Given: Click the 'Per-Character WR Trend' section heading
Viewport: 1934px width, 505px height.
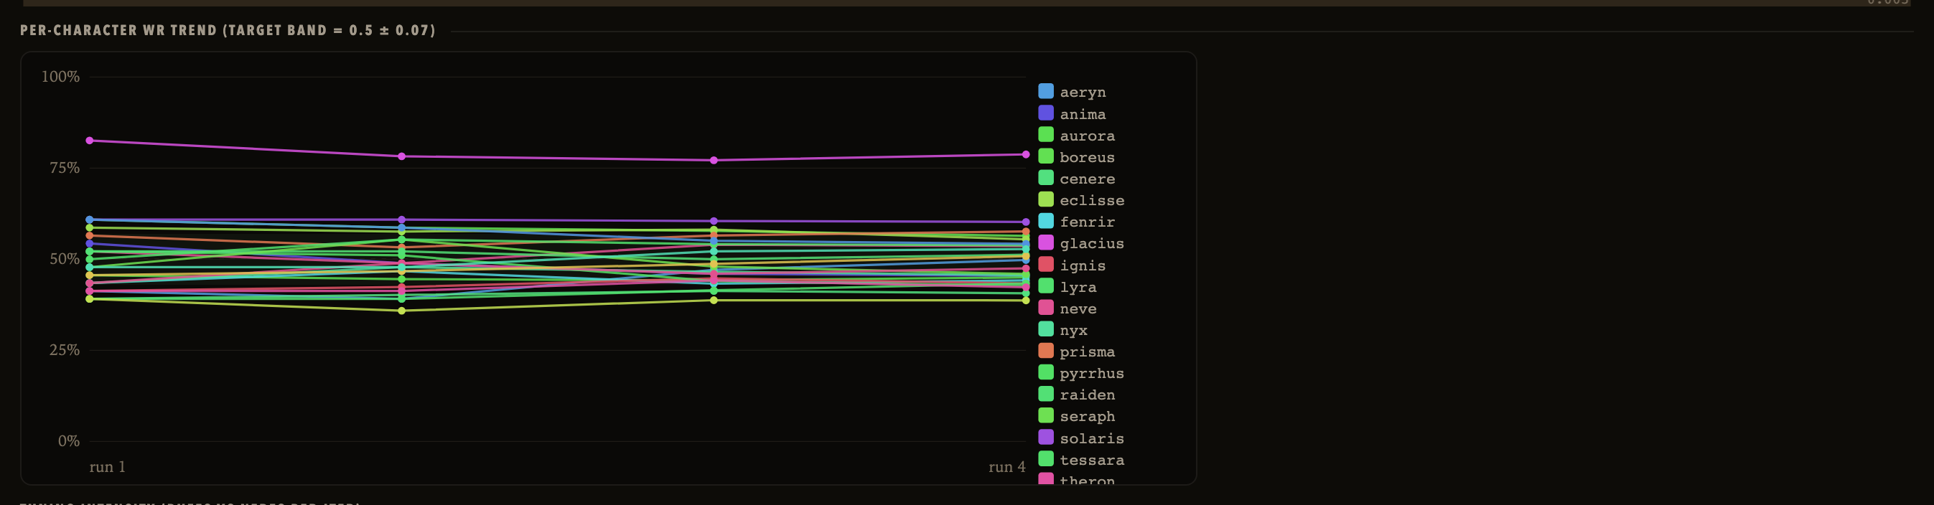Looking at the screenshot, I should [228, 30].
